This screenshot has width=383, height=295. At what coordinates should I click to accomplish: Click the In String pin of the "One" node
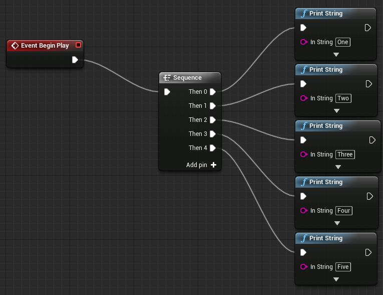303,42
